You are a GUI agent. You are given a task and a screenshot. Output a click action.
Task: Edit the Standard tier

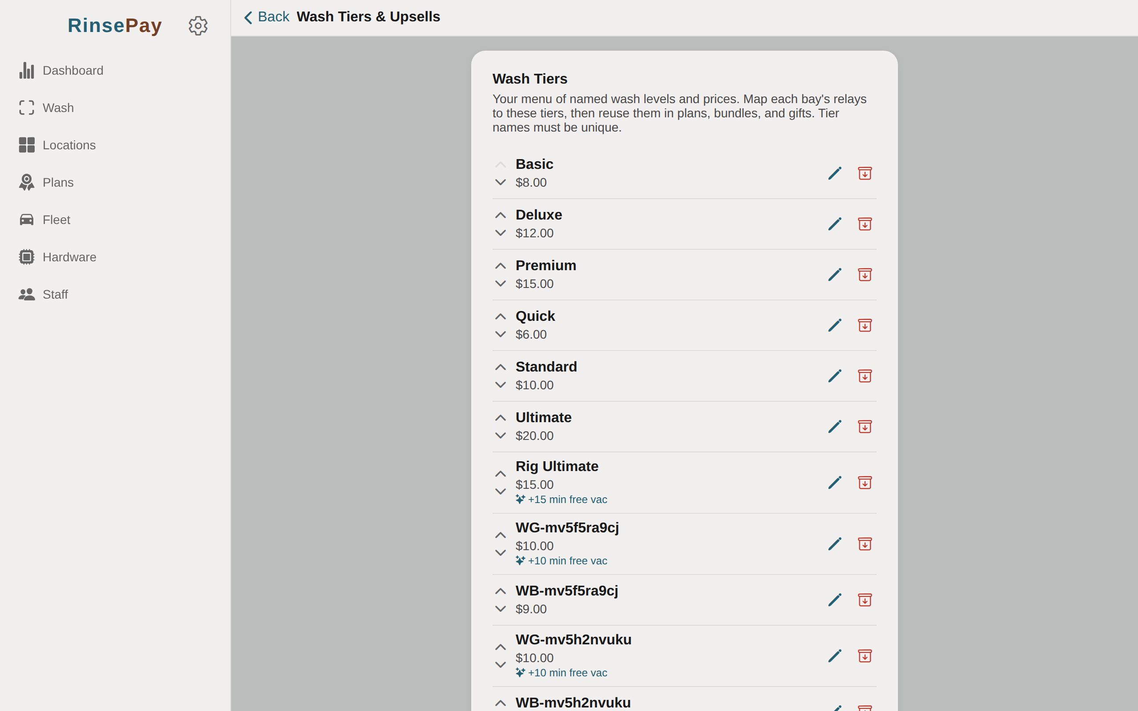[835, 376]
